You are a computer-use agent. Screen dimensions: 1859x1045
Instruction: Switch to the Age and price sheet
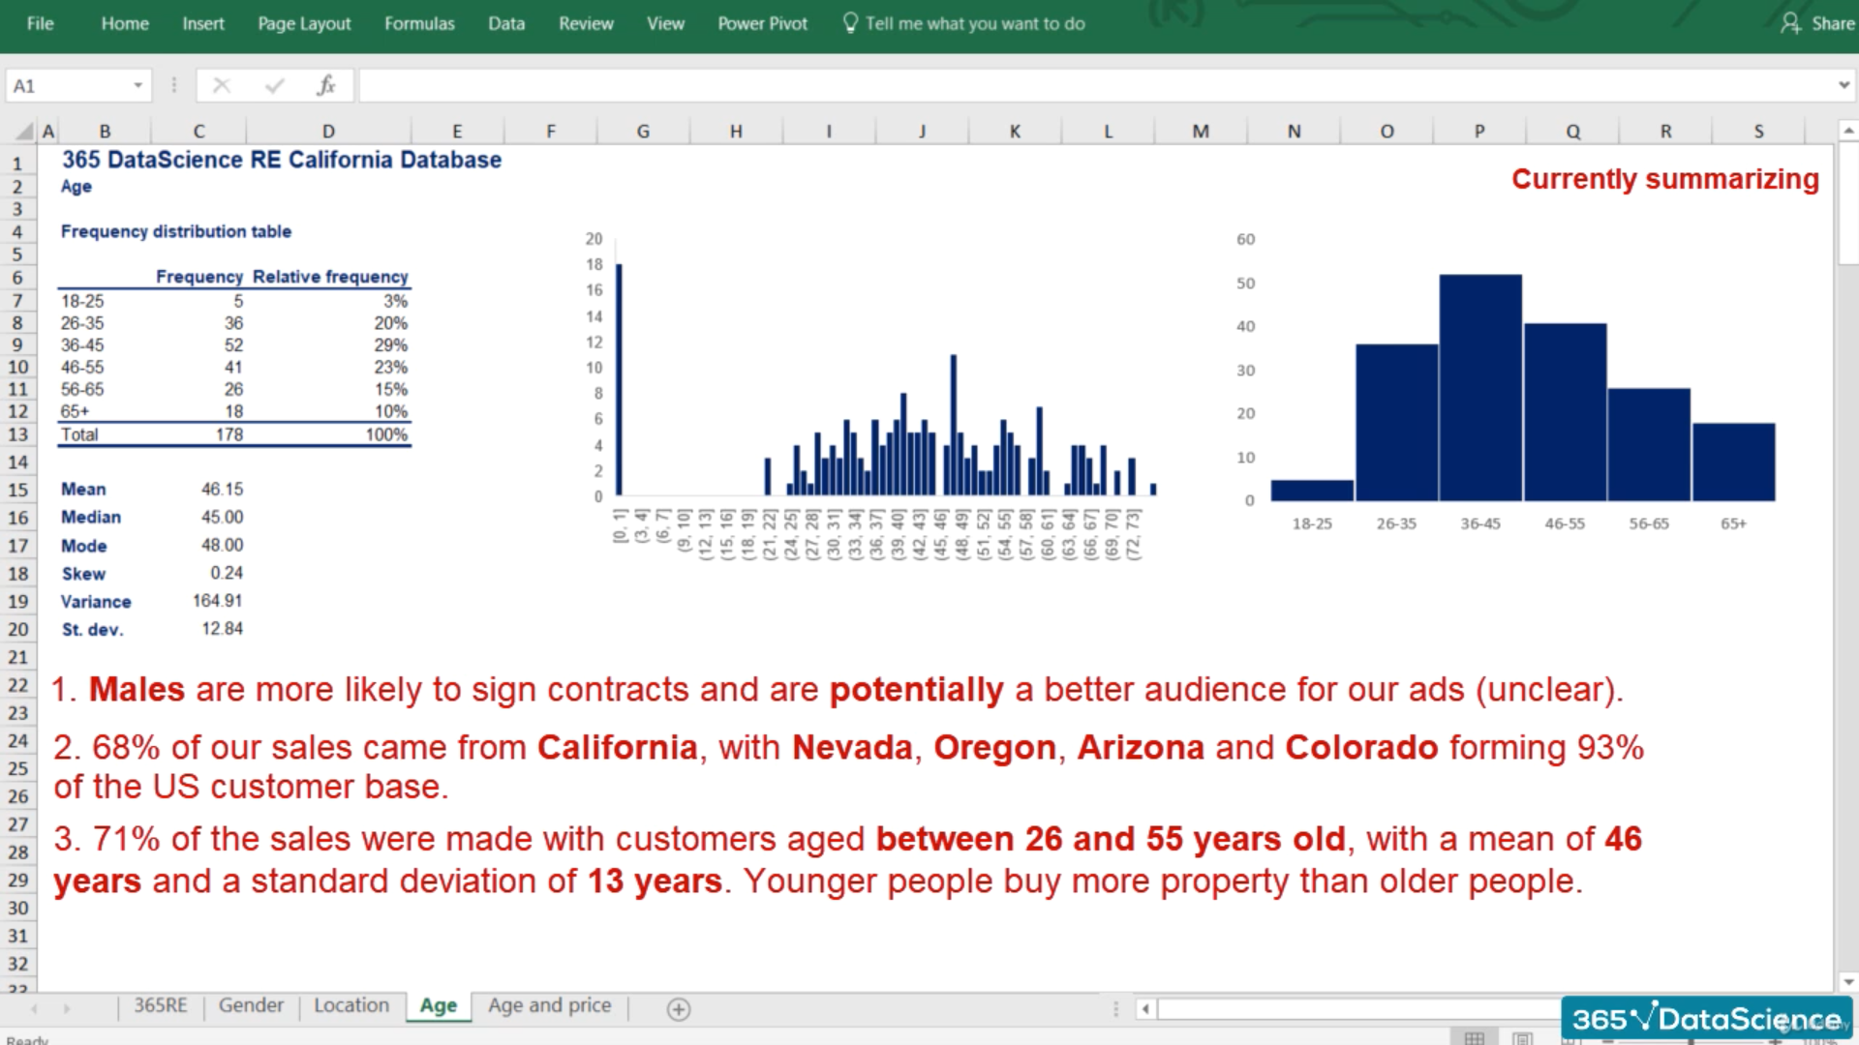tap(549, 1005)
